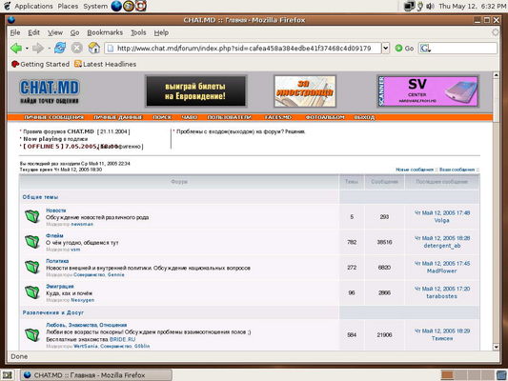The width and height of the screenshot is (508, 381).
Task: Open ФОТОАЛЬБОМ in orange nav bar
Action: click(x=325, y=117)
